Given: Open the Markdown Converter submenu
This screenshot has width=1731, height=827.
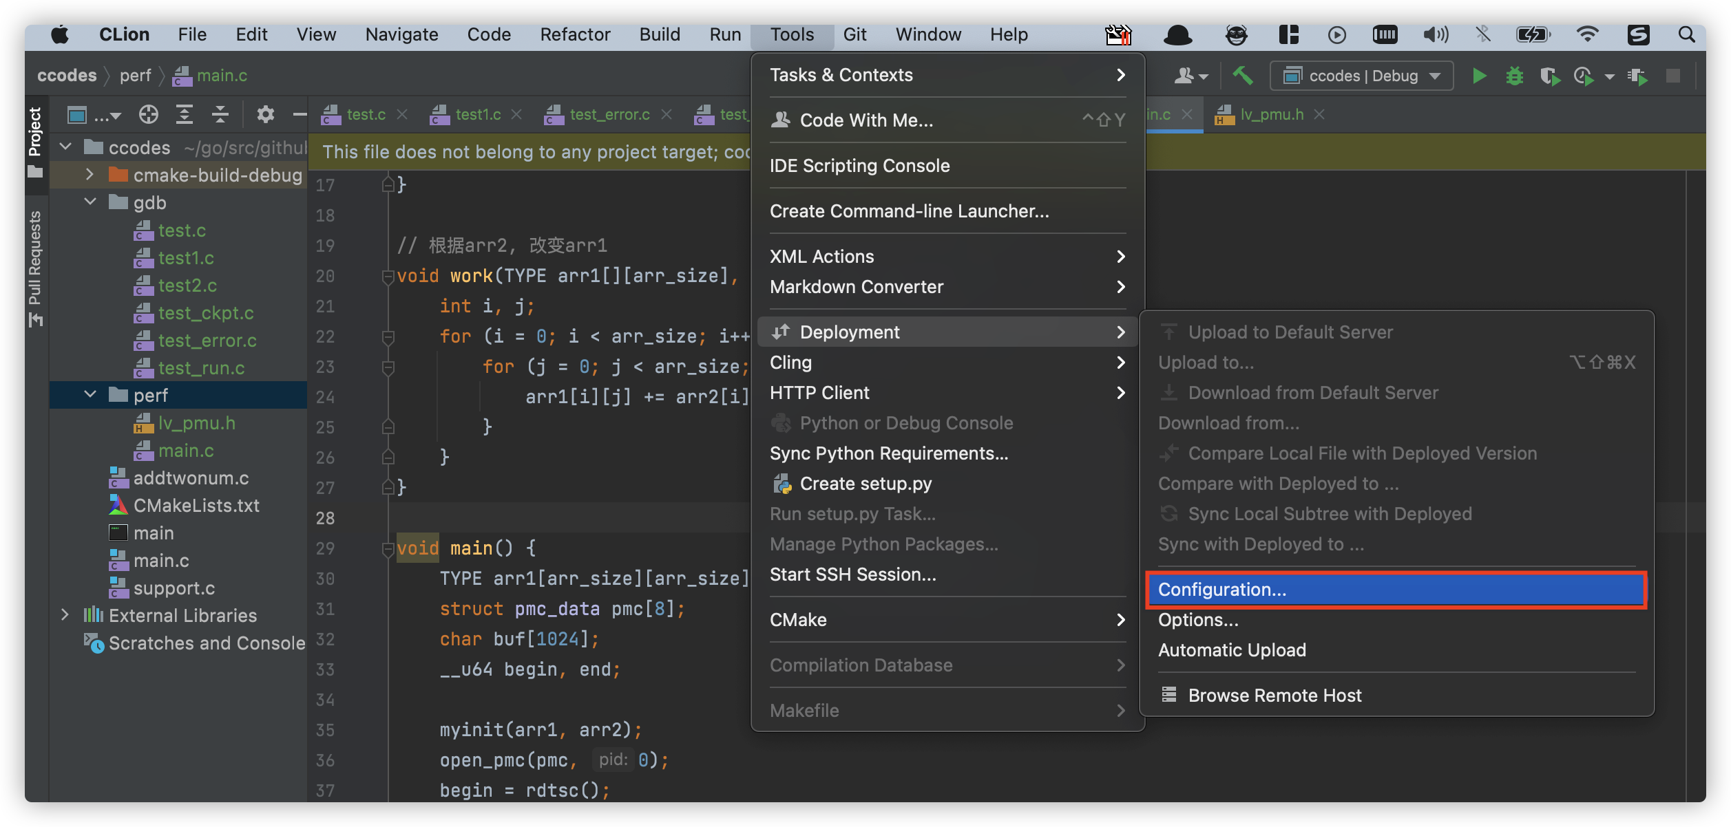Looking at the screenshot, I should [947, 287].
